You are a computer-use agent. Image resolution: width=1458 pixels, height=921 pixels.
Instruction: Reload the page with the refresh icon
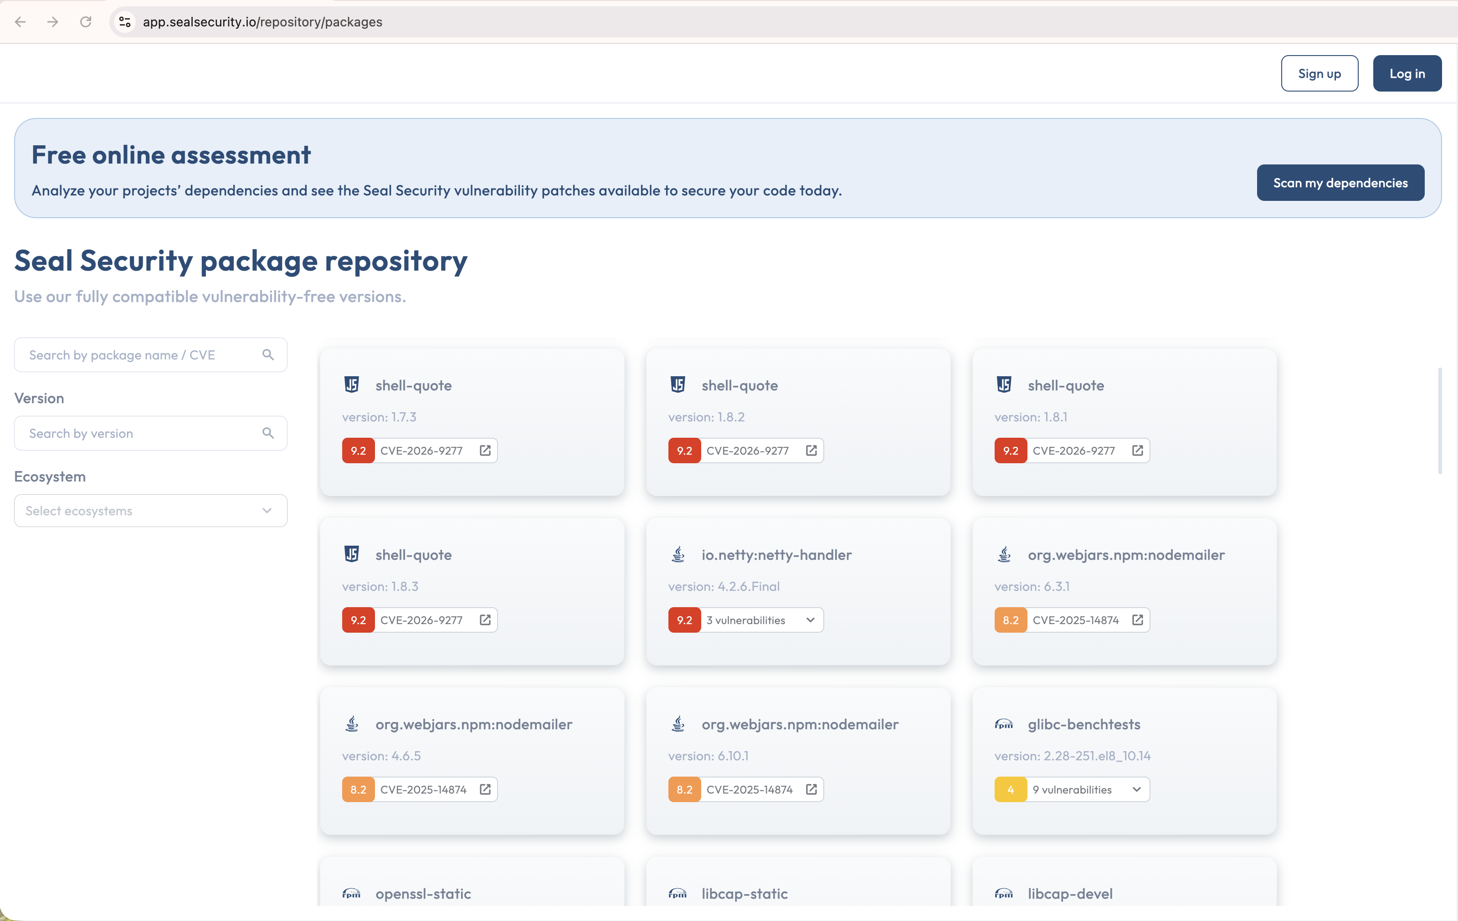(x=85, y=22)
